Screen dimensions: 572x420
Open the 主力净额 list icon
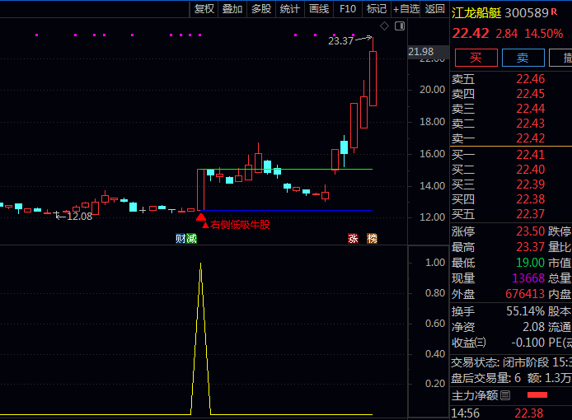point(505,395)
